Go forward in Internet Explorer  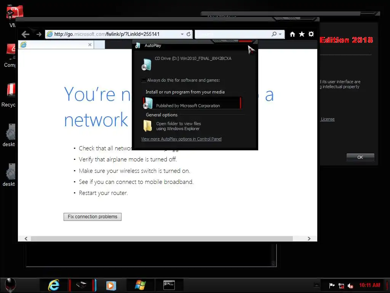tap(38, 34)
